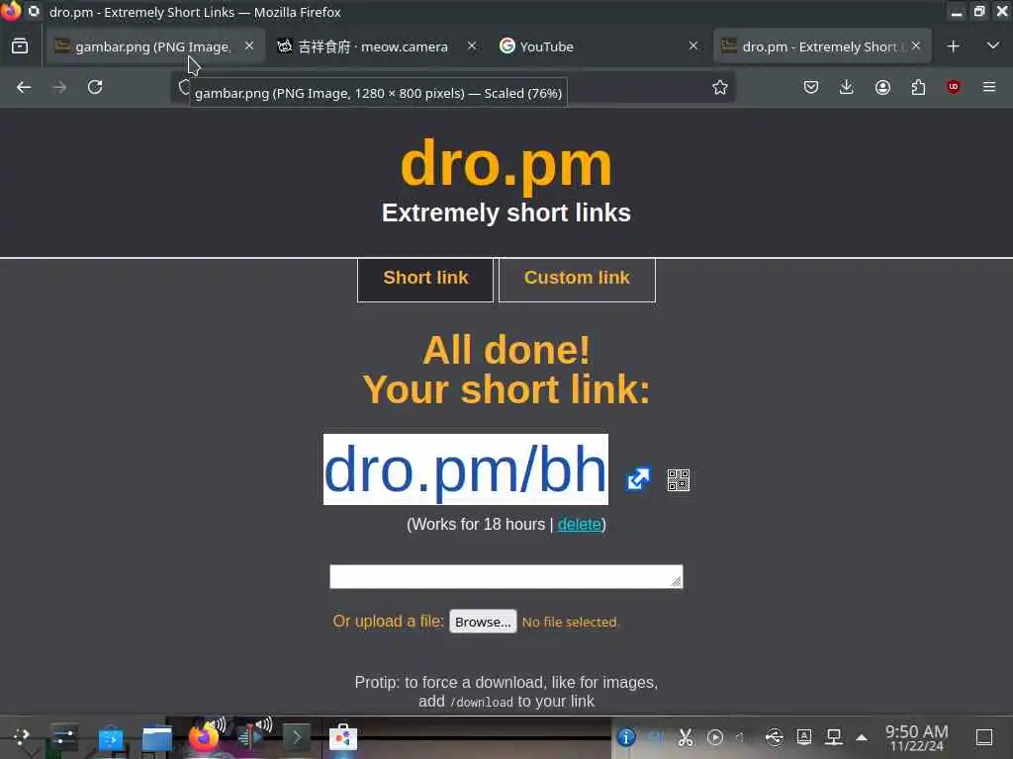
Task: Switch to the meow.camera tab
Action: (x=378, y=46)
